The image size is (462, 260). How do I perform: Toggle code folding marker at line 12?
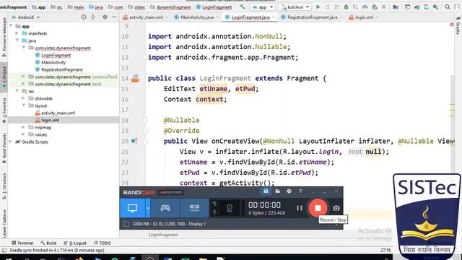pyautogui.click(x=145, y=58)
